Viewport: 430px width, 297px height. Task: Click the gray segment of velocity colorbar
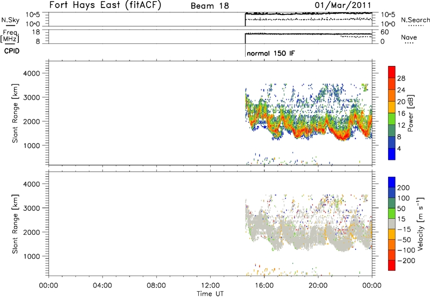click(x=392, y=224)
